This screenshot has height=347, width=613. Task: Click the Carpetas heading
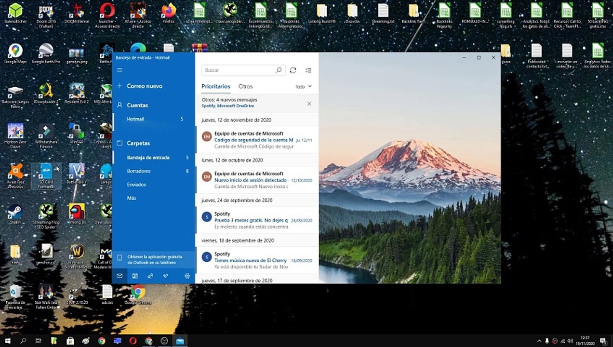[x=138, y=143]
